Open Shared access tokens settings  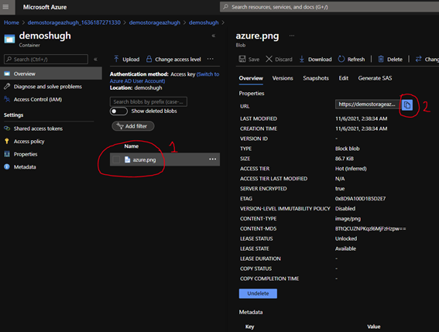38,128
